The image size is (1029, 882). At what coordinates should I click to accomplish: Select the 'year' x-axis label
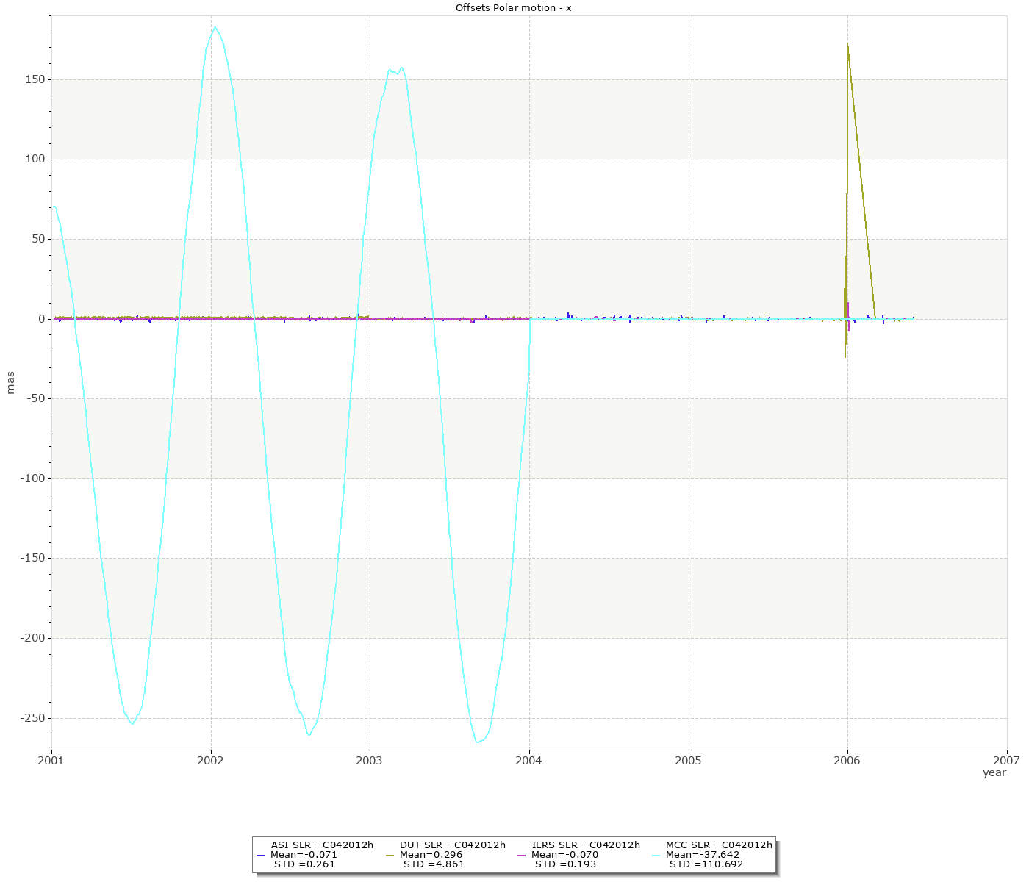(x=994, y=772)
